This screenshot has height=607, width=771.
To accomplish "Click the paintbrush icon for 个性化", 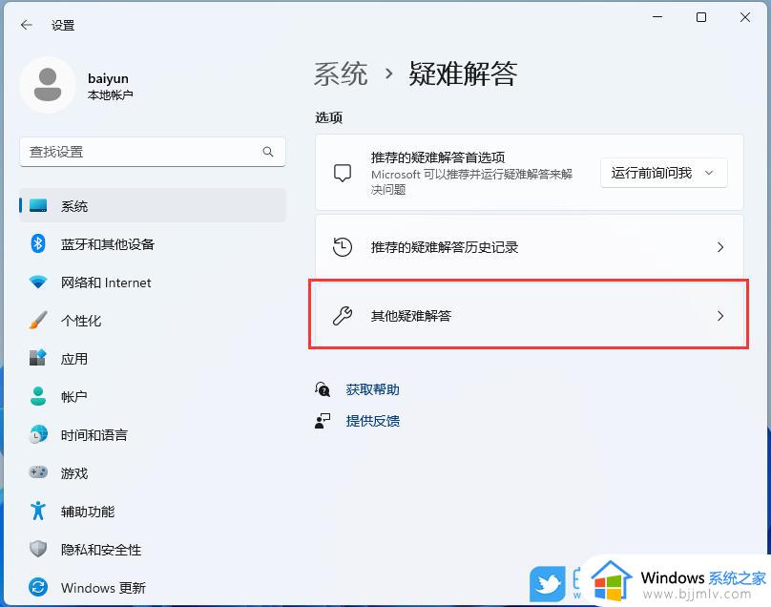I will (x=38, y=321).
